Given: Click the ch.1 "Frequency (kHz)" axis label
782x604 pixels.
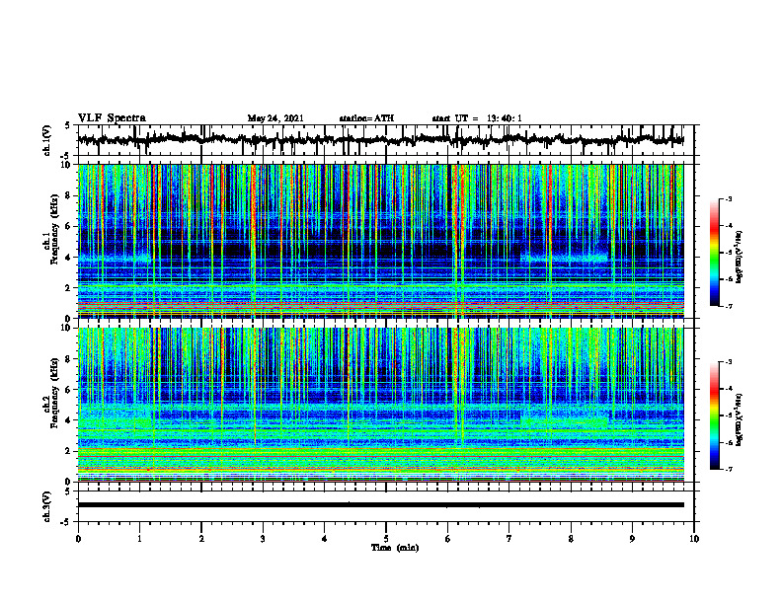Looking at the screenshot, I should click(x=54, y=229).
